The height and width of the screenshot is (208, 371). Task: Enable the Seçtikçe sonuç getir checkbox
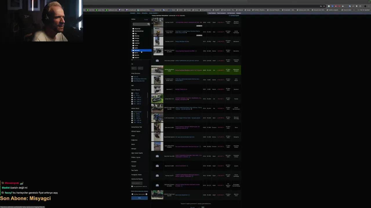click(x=132, y=194)
